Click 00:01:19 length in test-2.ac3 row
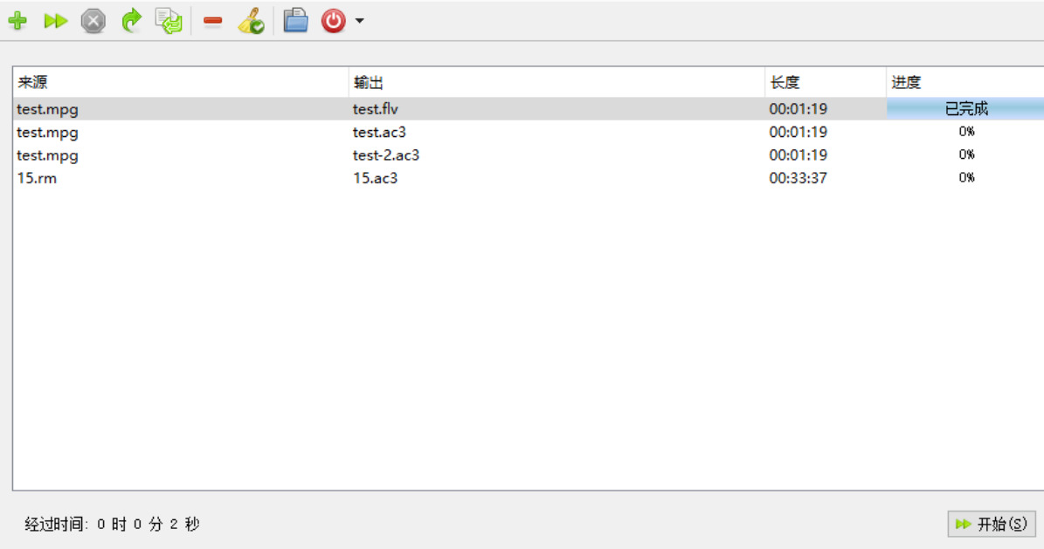The width and height of the screenshot is (1044, 549). 798,155
